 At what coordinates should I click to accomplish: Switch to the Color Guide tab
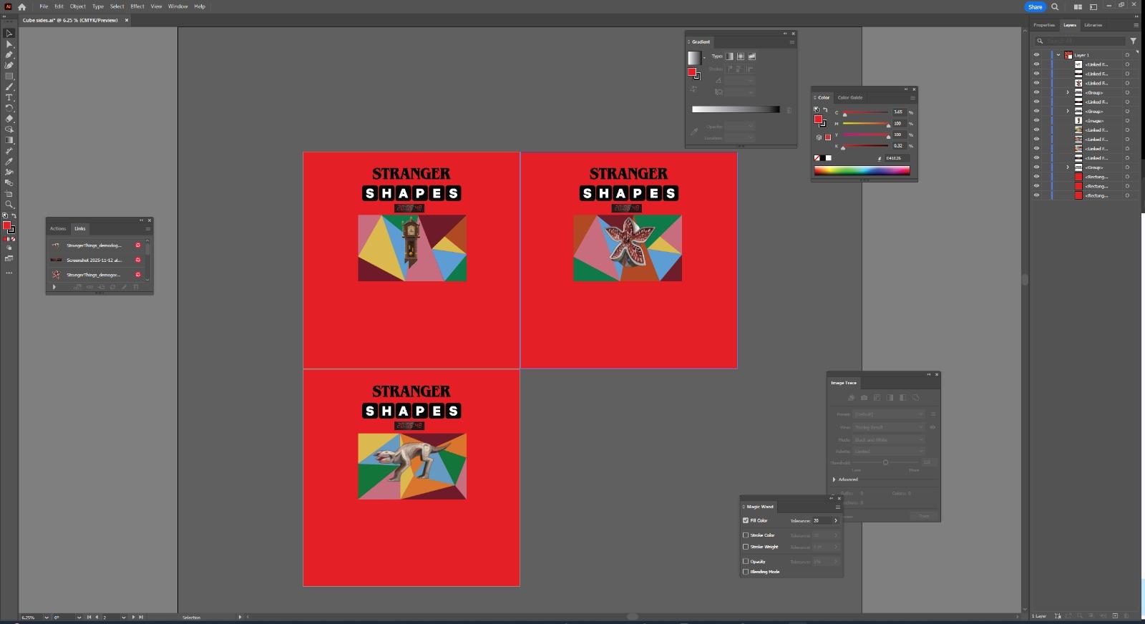[850, 97]
